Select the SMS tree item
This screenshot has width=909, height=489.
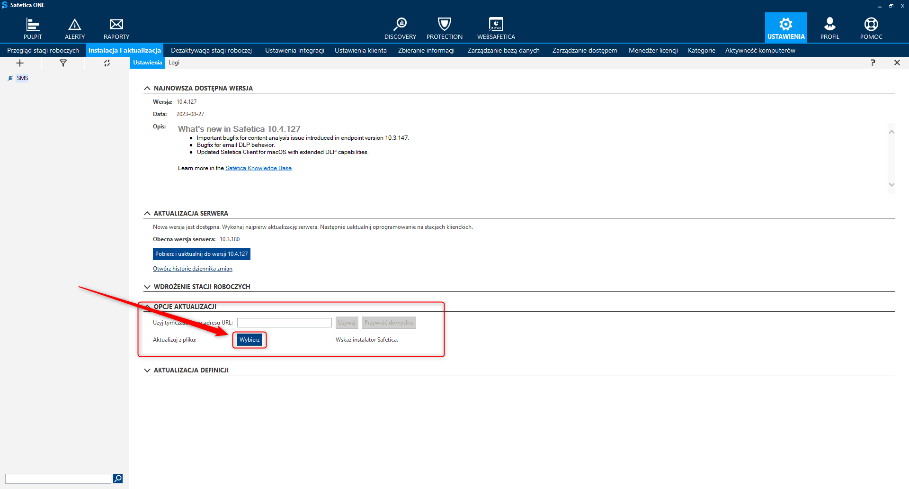pos(22,78)
